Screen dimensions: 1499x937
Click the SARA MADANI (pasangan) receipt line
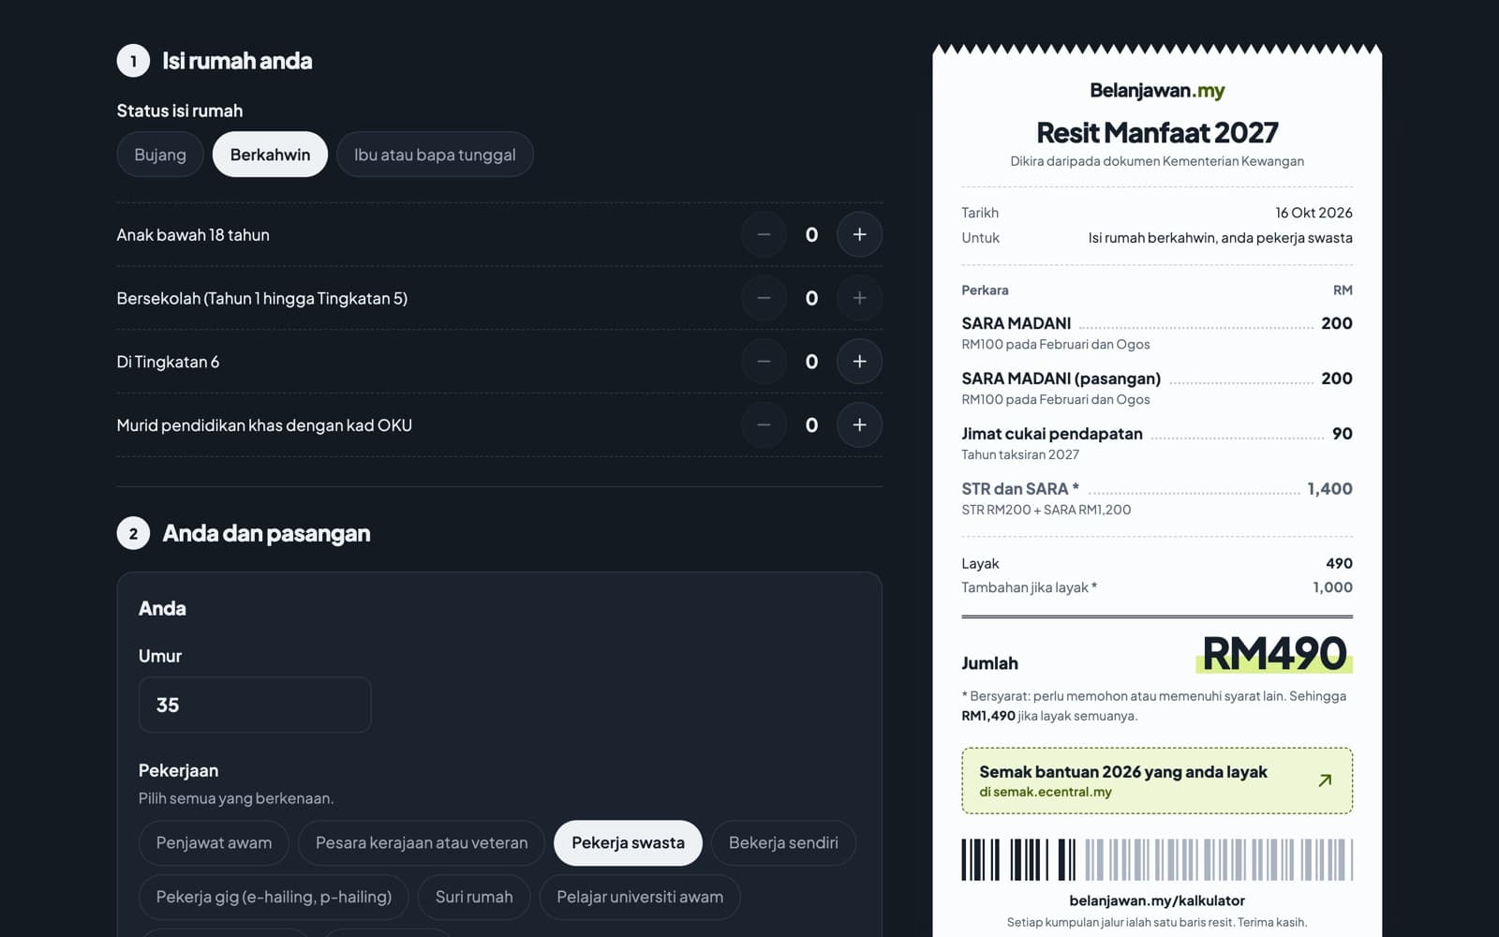click(1157, 388)
